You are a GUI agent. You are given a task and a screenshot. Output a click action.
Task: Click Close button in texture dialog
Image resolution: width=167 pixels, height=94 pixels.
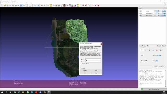click(x=85, y=73)
